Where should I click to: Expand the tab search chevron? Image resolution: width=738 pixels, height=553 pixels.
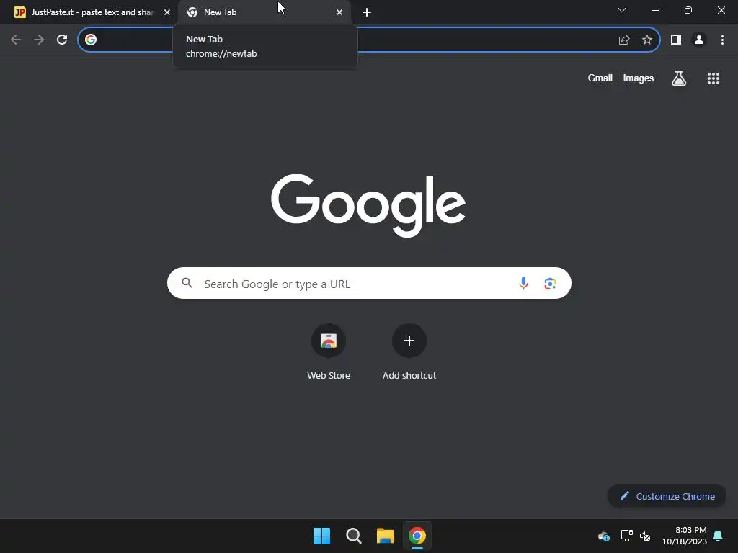tap(622, 10)
